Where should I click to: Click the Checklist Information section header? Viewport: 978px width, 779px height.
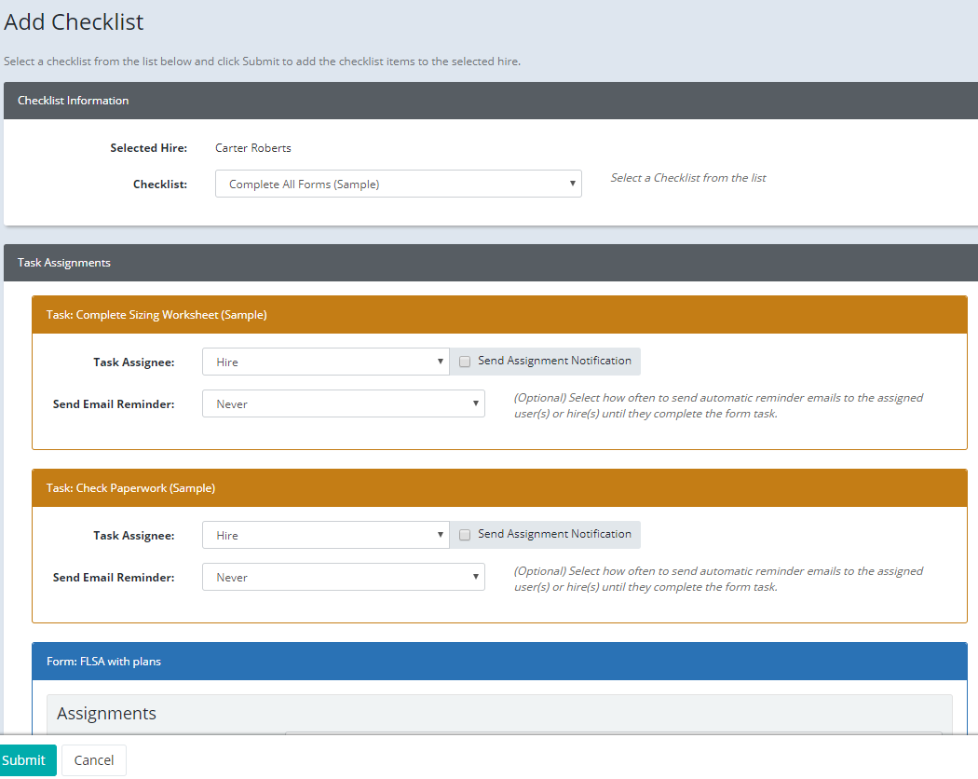73,100
